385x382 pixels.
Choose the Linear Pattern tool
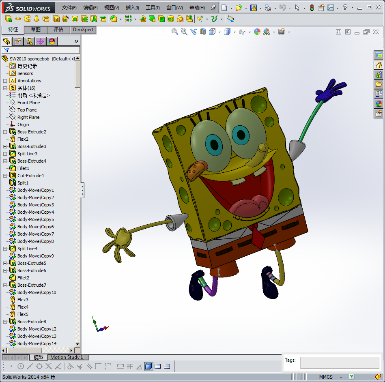point(128,19)
